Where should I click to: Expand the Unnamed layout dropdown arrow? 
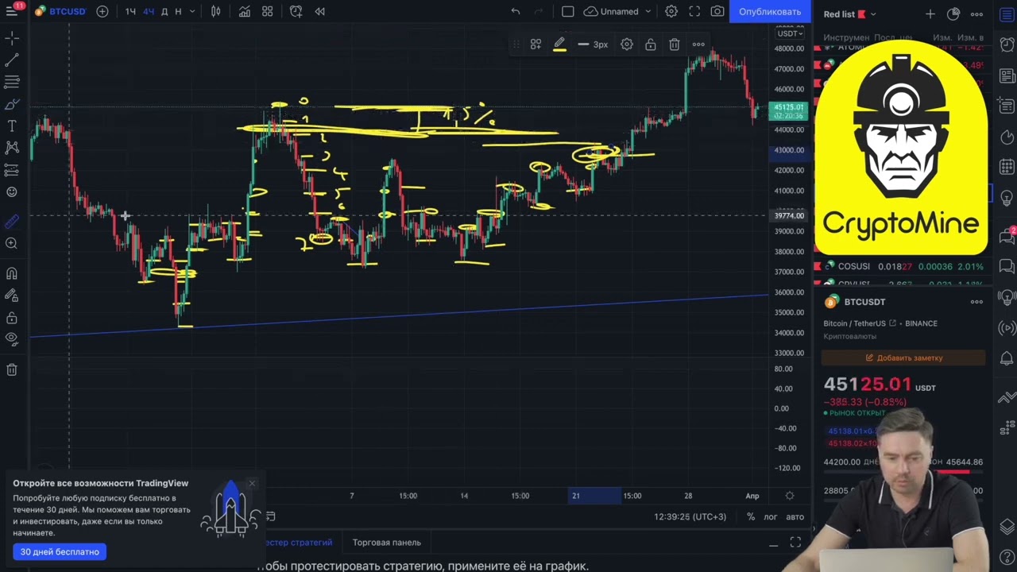click(648, 11)
